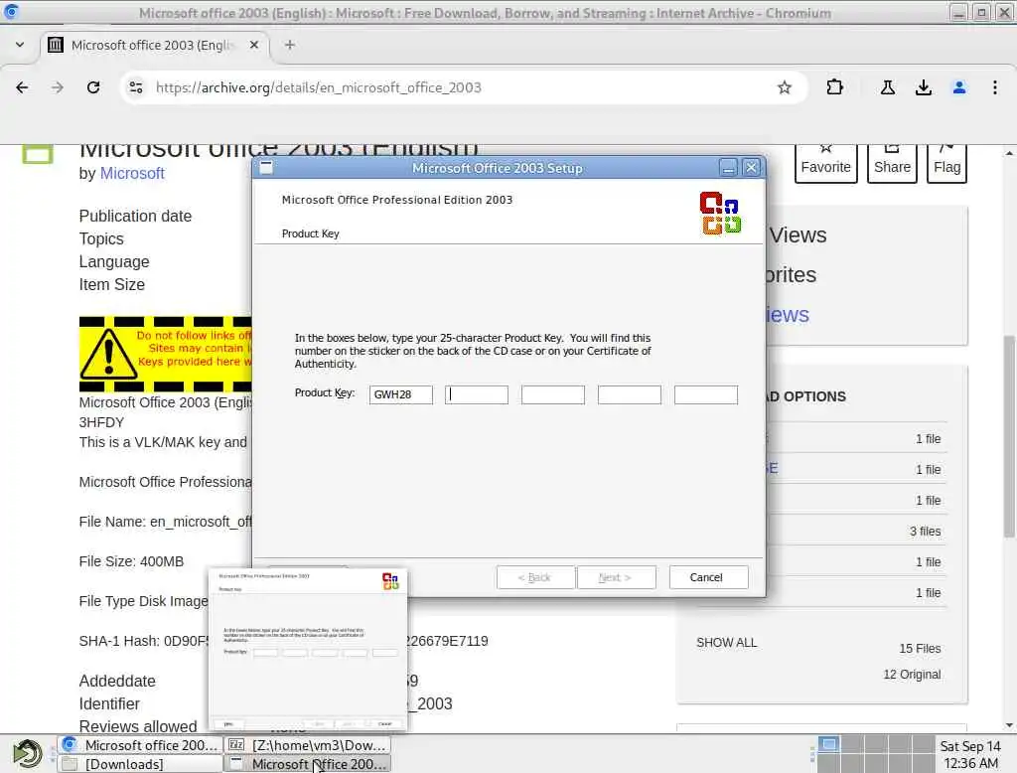Image resolution: width=1017 pixels, height=773 pixels.
Task: Focus the second Product Key box
Action: point(477,394)
